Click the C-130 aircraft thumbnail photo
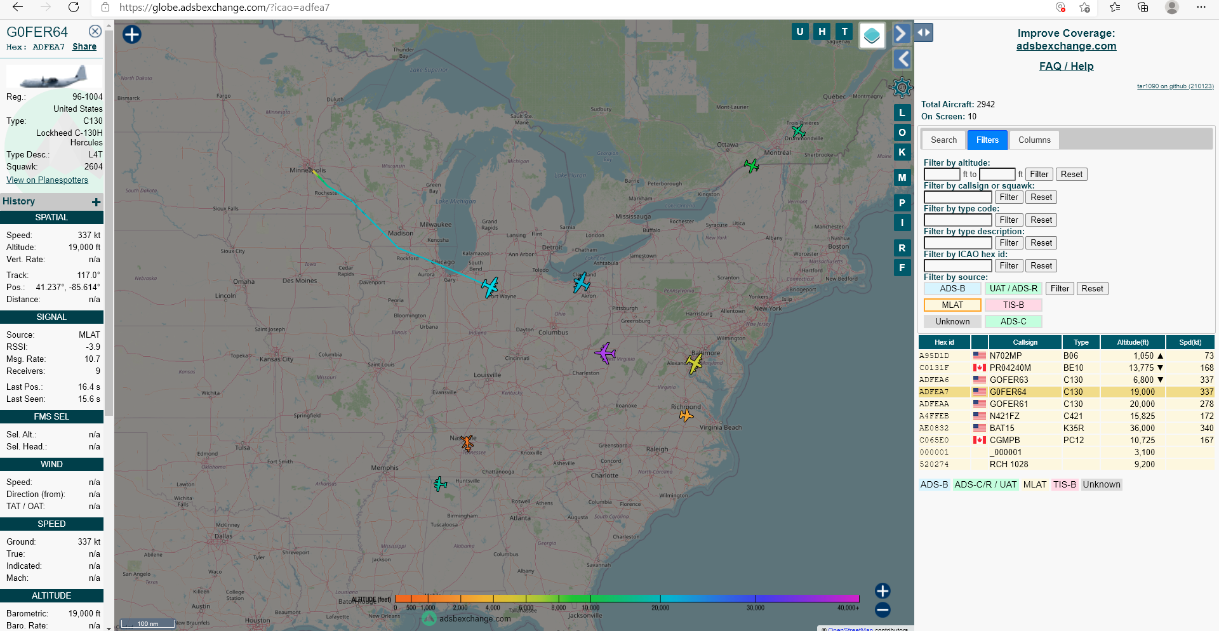This screenshot has width=1219, height=631. coord(53,77)
